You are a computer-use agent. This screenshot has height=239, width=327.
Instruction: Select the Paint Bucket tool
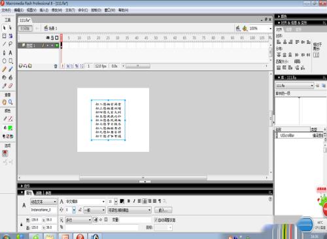tap(10, 77)
